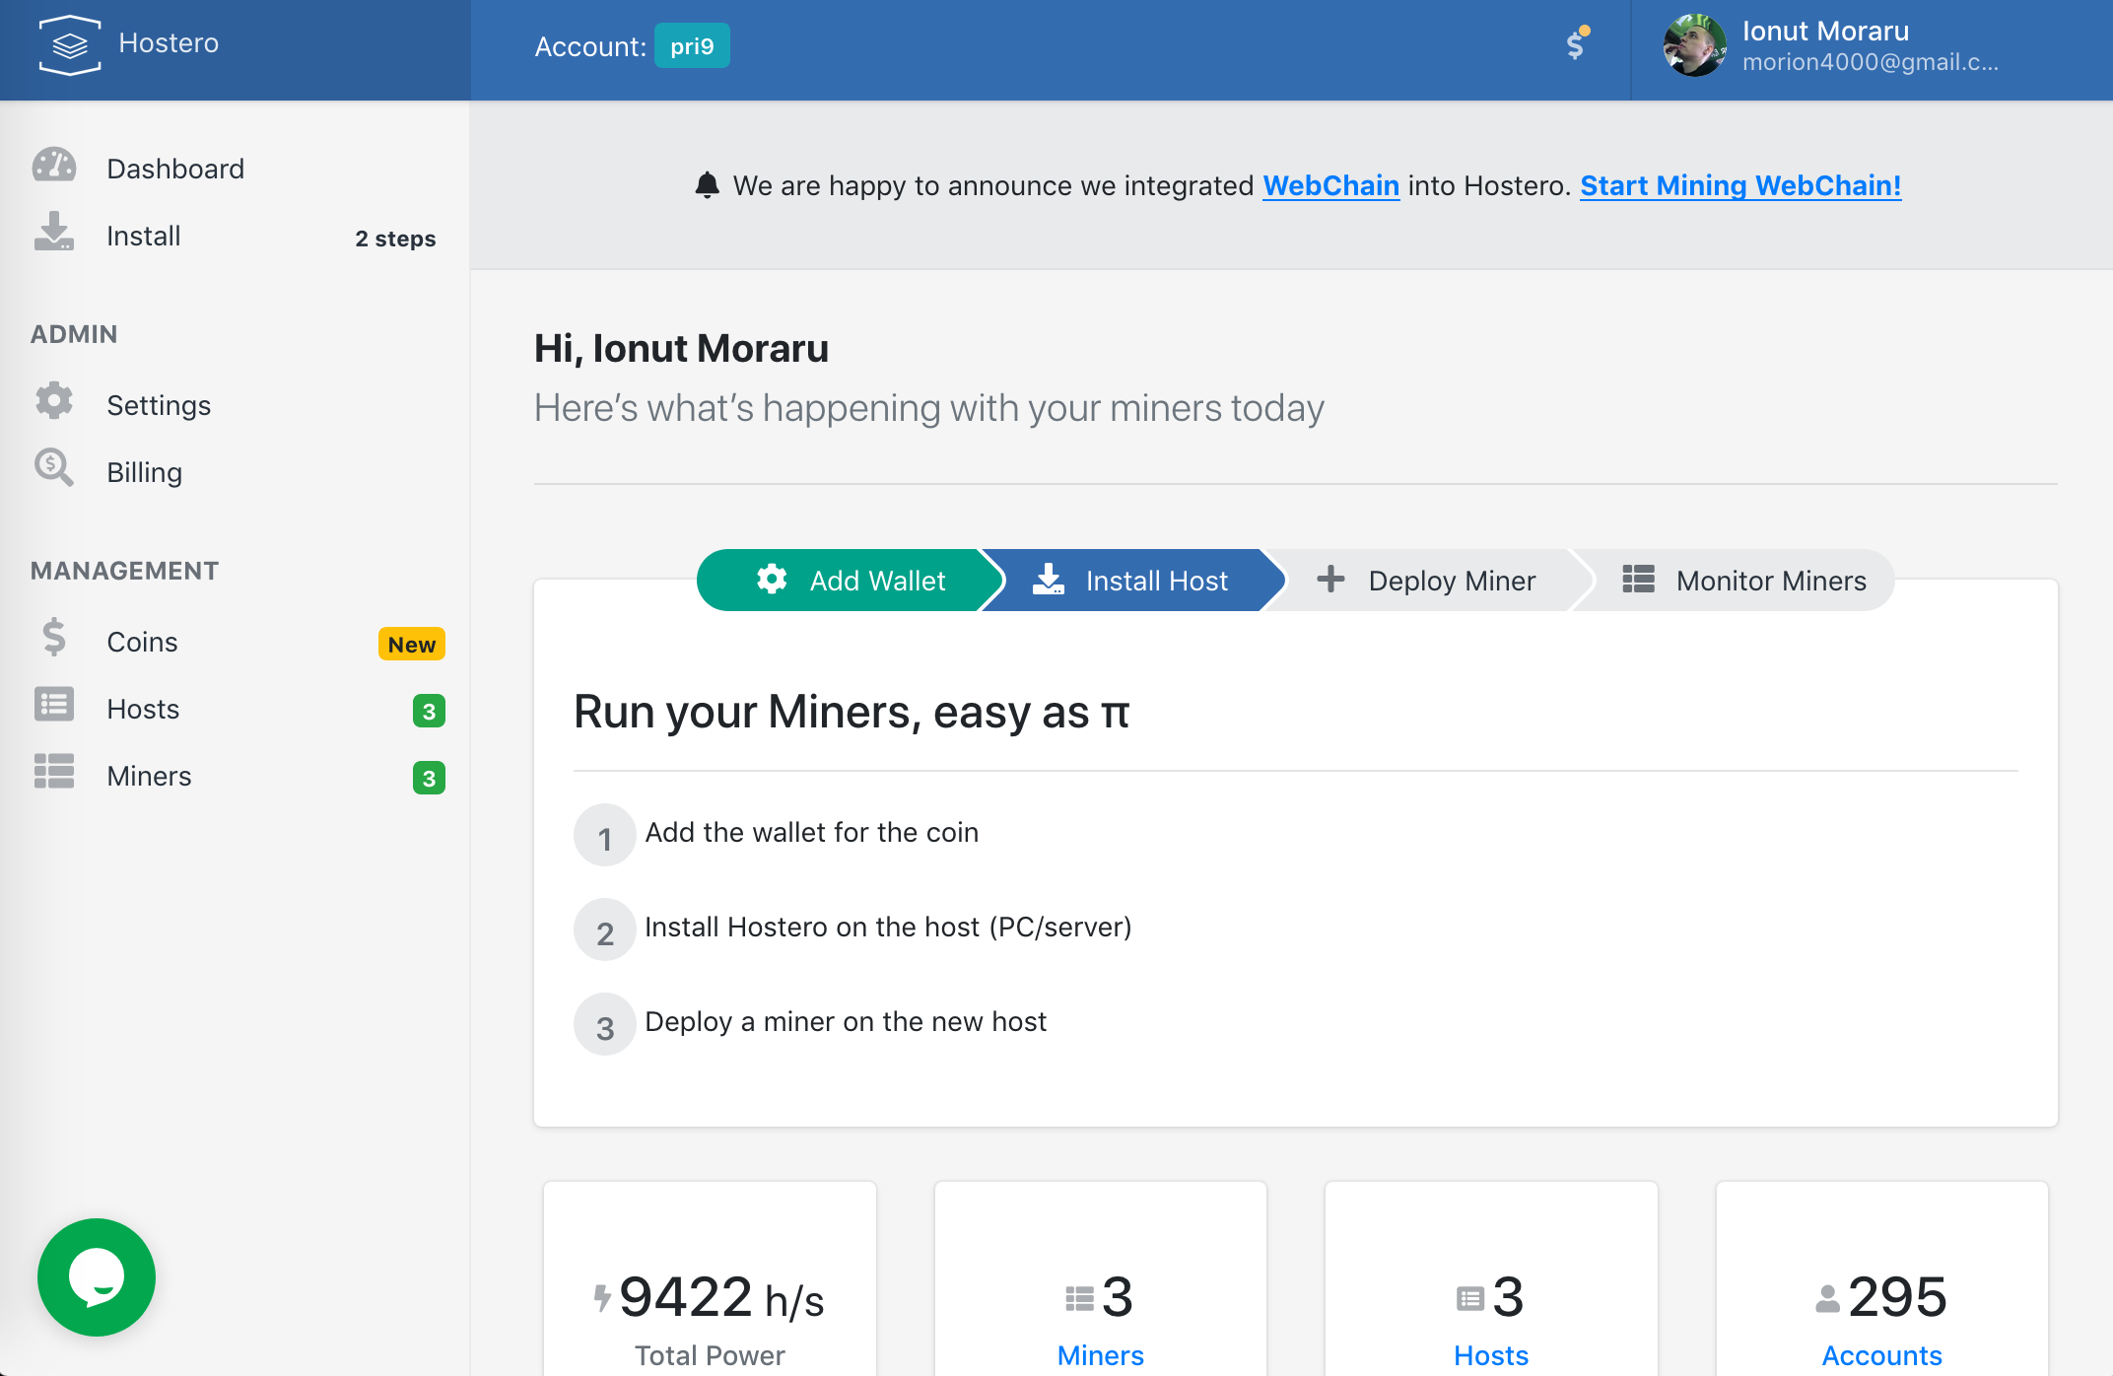Open the WebChain link in announcement

coord(1330,185)
